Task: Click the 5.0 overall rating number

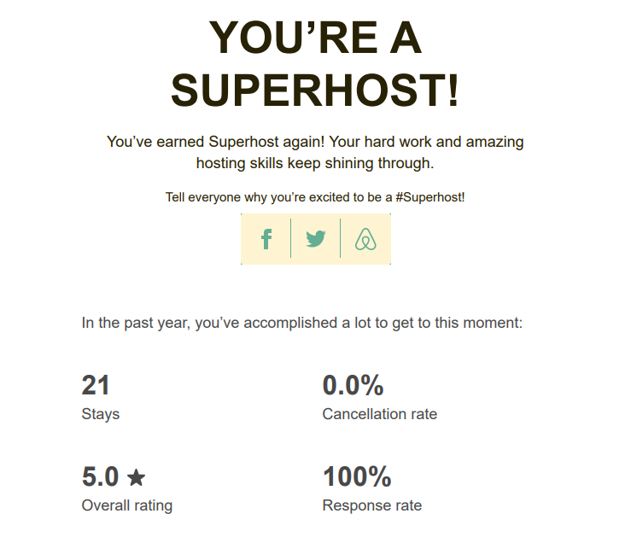Action: tap(100, 476)
